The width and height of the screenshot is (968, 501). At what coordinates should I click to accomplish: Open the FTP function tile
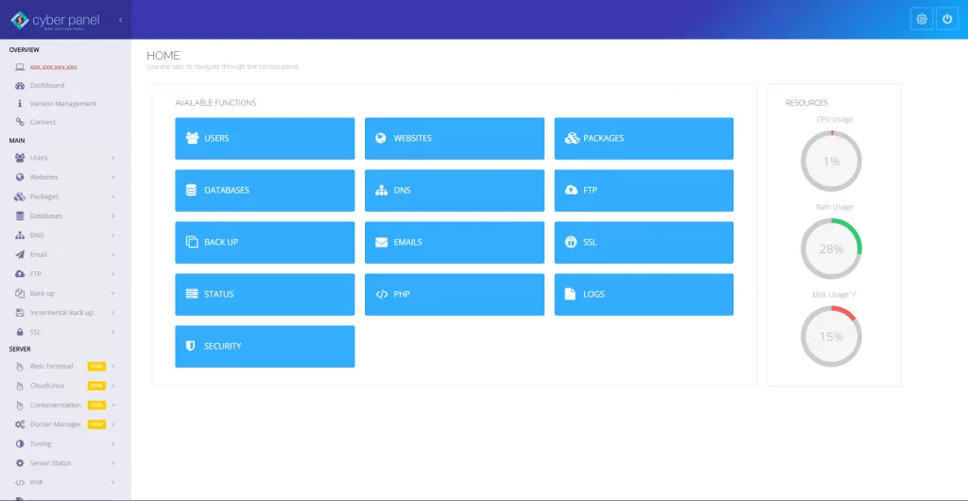[x=644, y=190]
